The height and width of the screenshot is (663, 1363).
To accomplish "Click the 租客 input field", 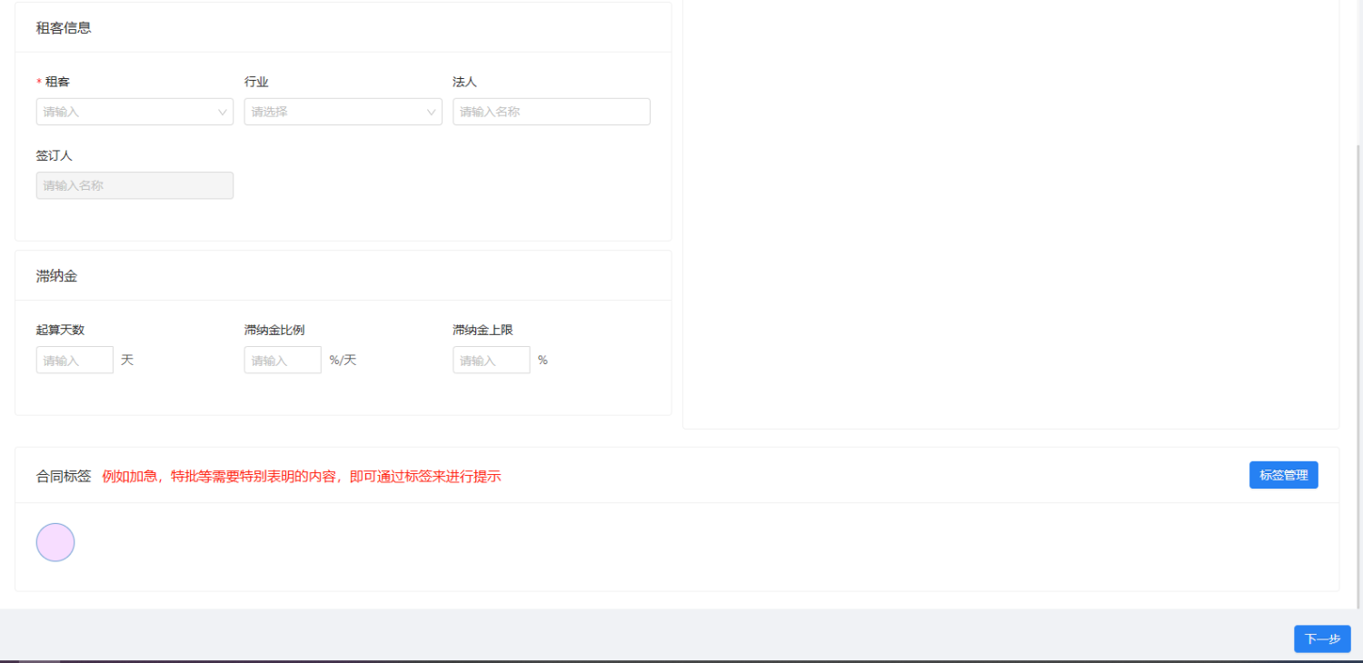I will [x=125, y=112].
